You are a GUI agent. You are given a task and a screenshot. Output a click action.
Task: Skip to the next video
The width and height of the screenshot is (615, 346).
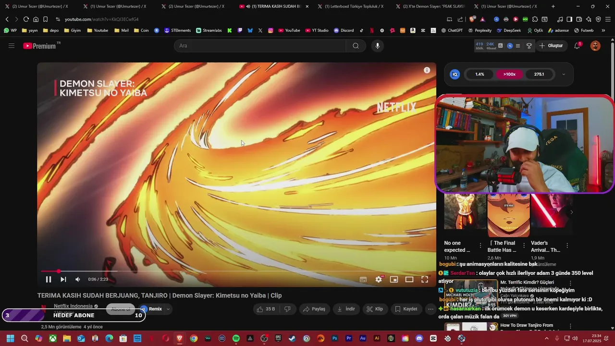coord(63,279)
